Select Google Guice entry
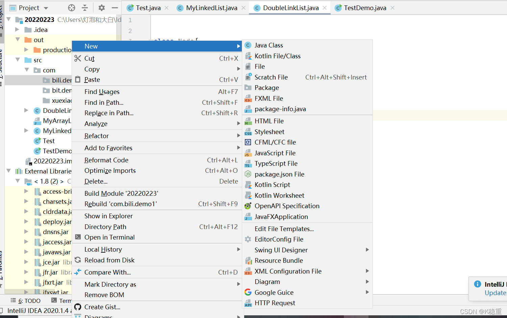The width and height of the screenshot is (507, 318). click(x=274, y=292)
